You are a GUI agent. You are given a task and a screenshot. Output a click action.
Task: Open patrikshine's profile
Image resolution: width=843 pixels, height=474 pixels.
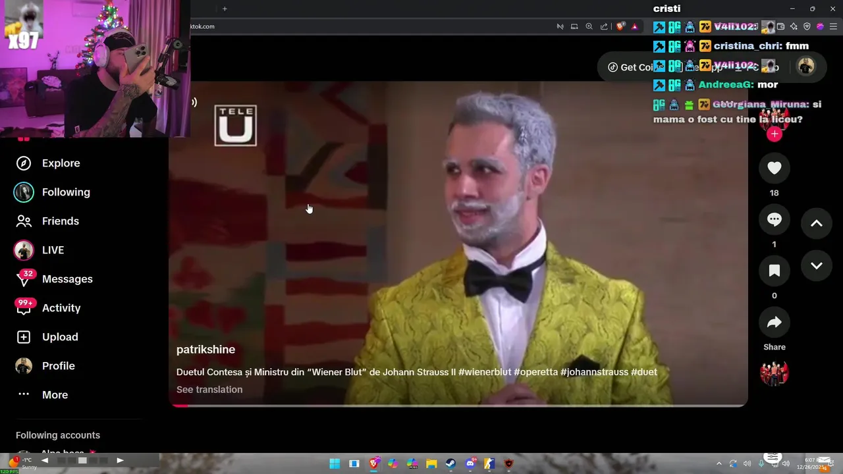pyautogui.click(x=205, y=350)
